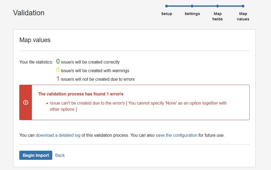Click 'issue/s will not be created due to errors' text
Viewport: 271px width, 170px height.
pyautogui.click(x=98, y=79)
